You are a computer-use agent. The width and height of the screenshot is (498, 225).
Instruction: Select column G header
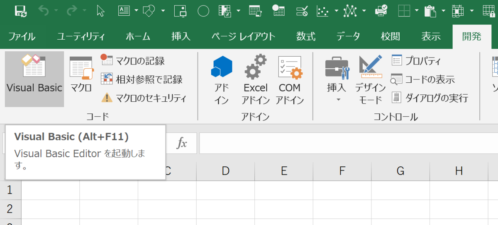tap(400, 170)
